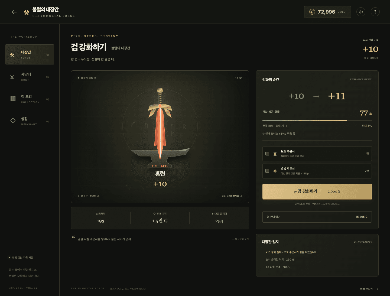Screen dimensions: 390x296
Task: Click the gold coin G icon
Action: coord(312,12)
